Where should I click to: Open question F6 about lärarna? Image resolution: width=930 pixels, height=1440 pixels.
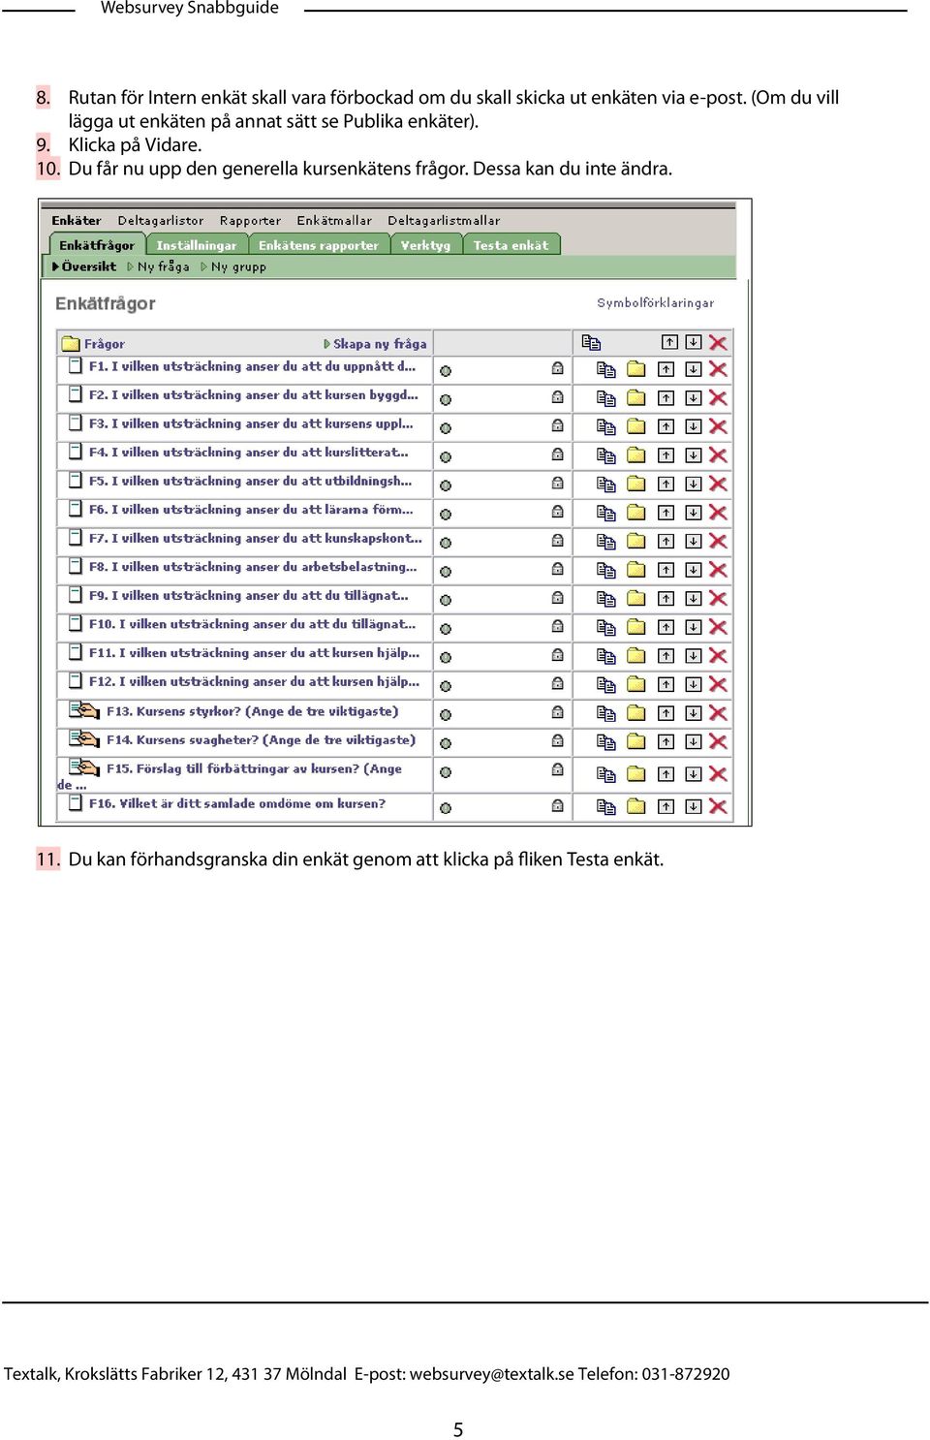point(251,510)
